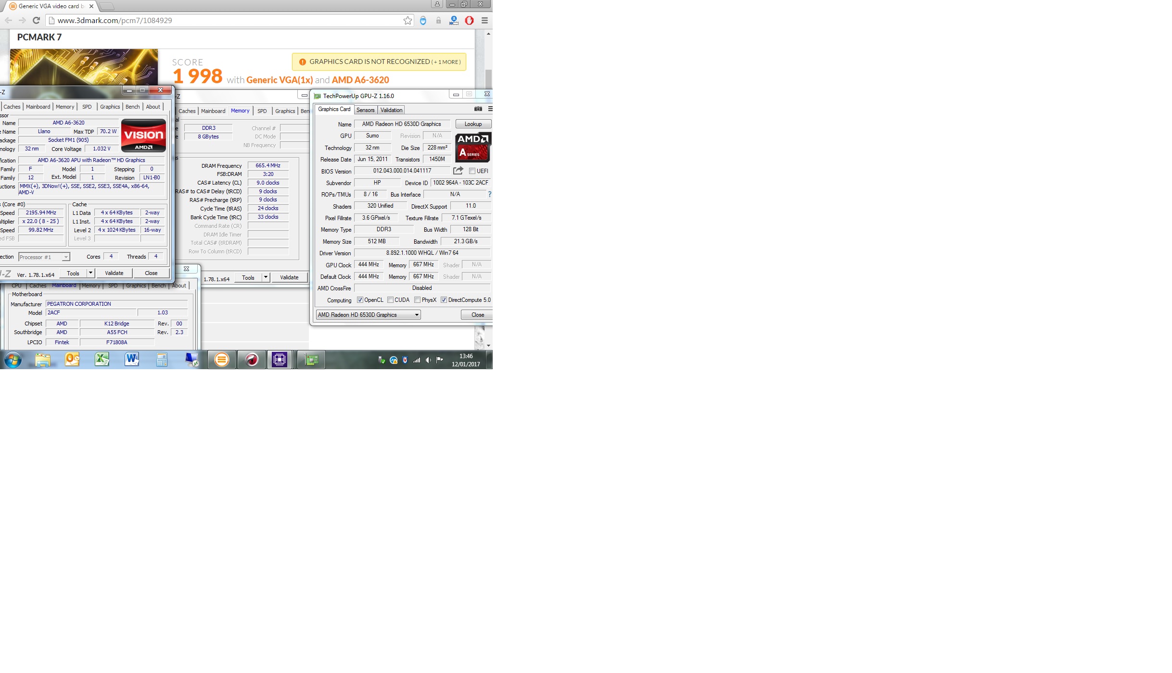Switch to Validation tab in GPU-Z
Screen dimensions: 1172x673
[391, 110]
